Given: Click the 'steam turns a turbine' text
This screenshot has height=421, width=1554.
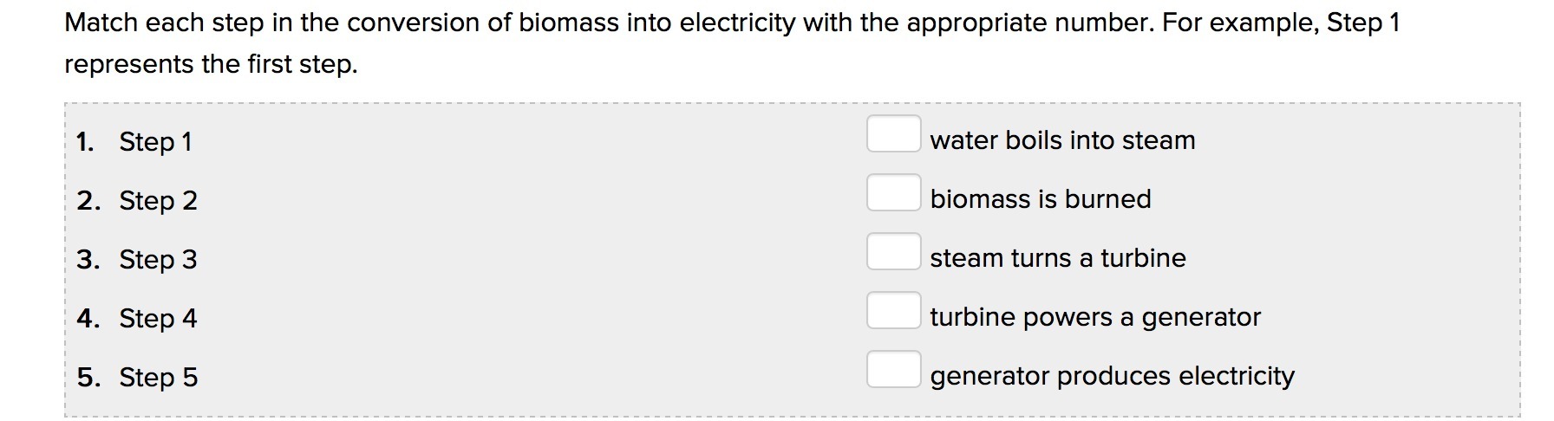Looking at the screenshot, I should (1058, 258).
